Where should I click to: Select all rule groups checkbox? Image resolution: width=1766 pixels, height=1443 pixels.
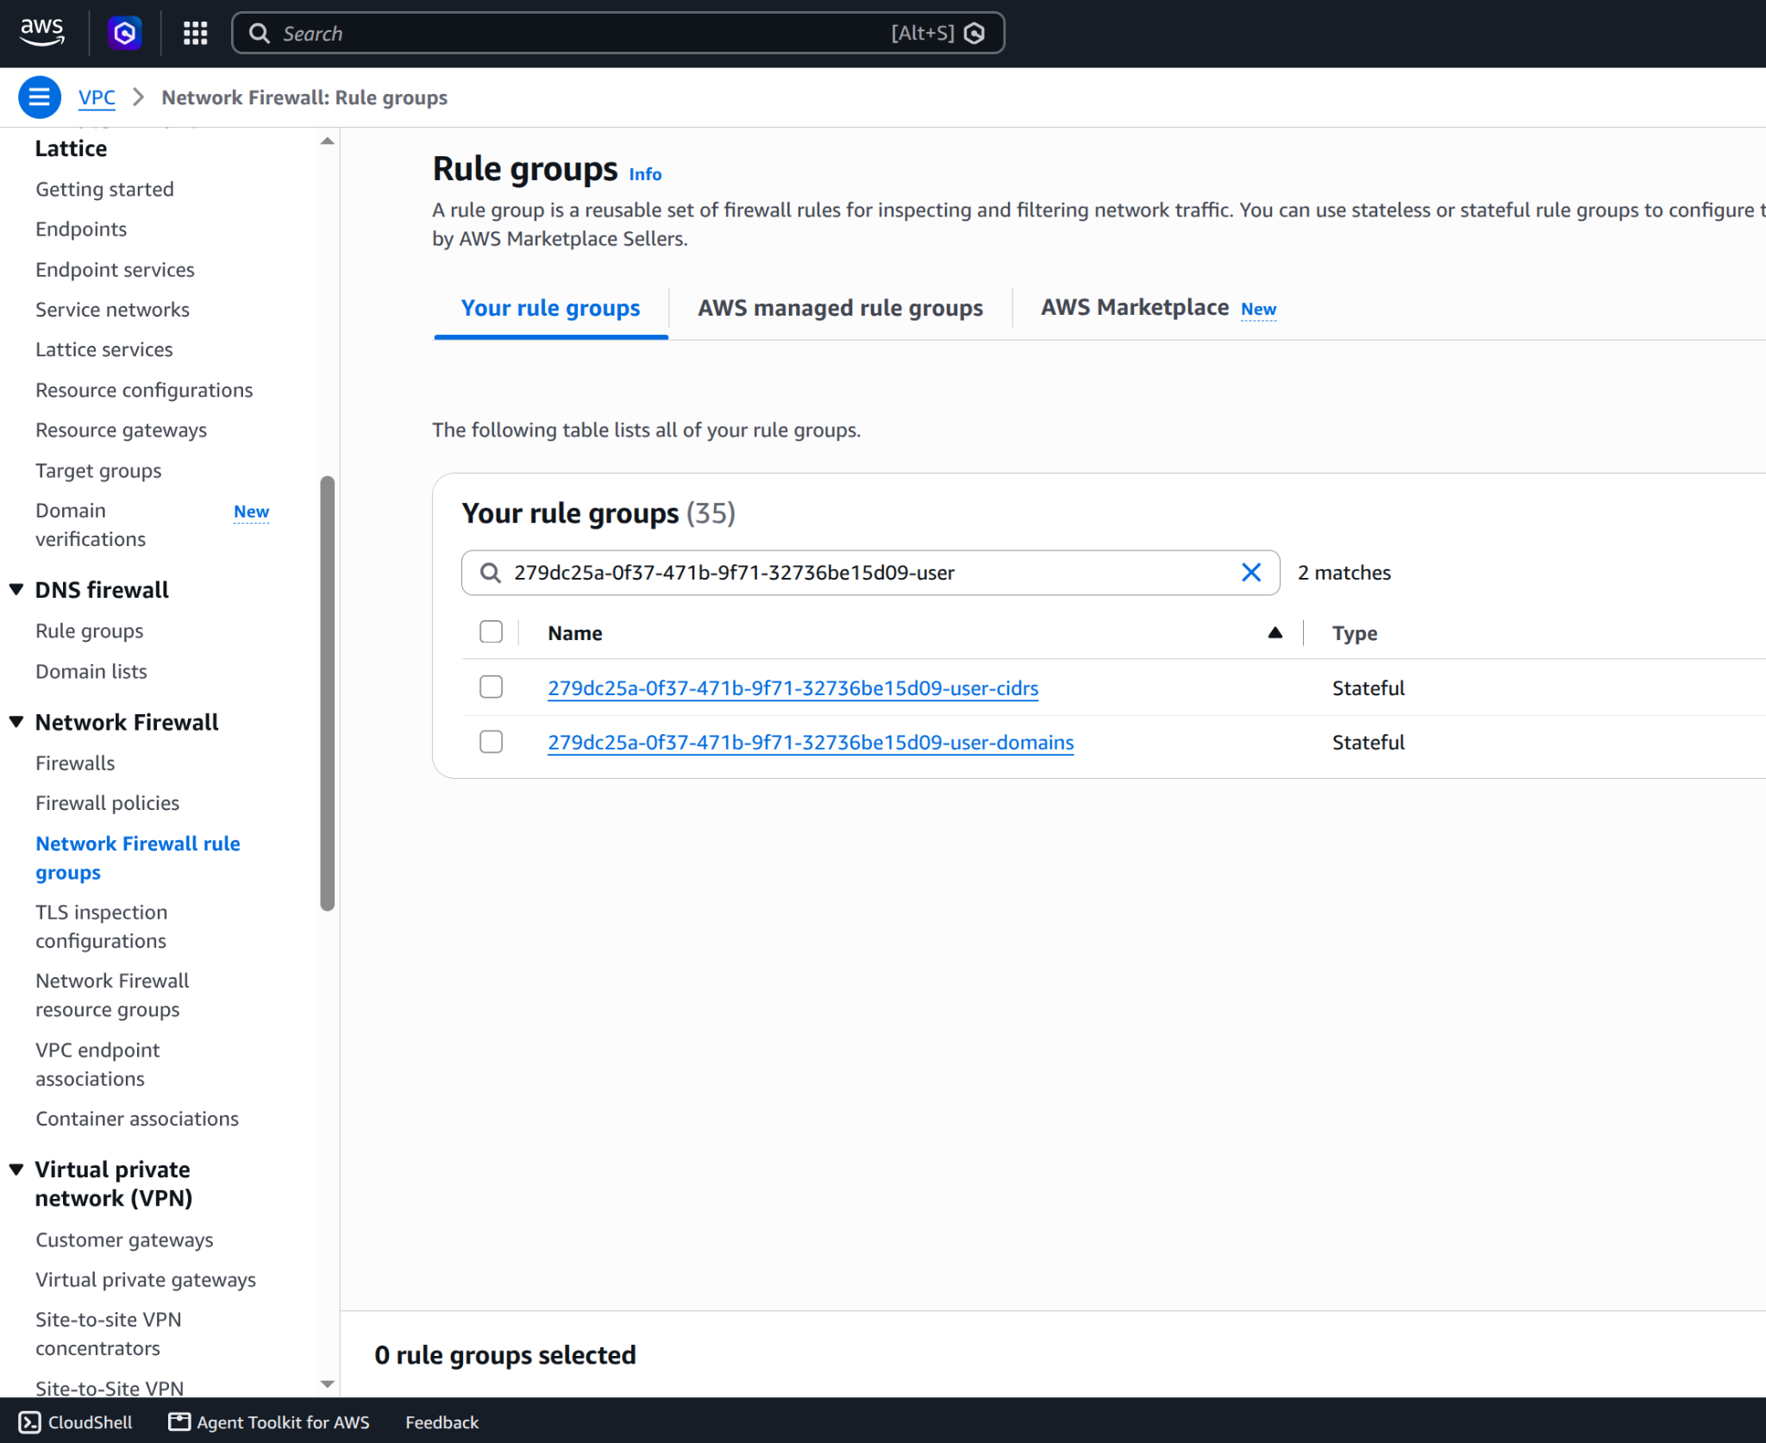492,632
